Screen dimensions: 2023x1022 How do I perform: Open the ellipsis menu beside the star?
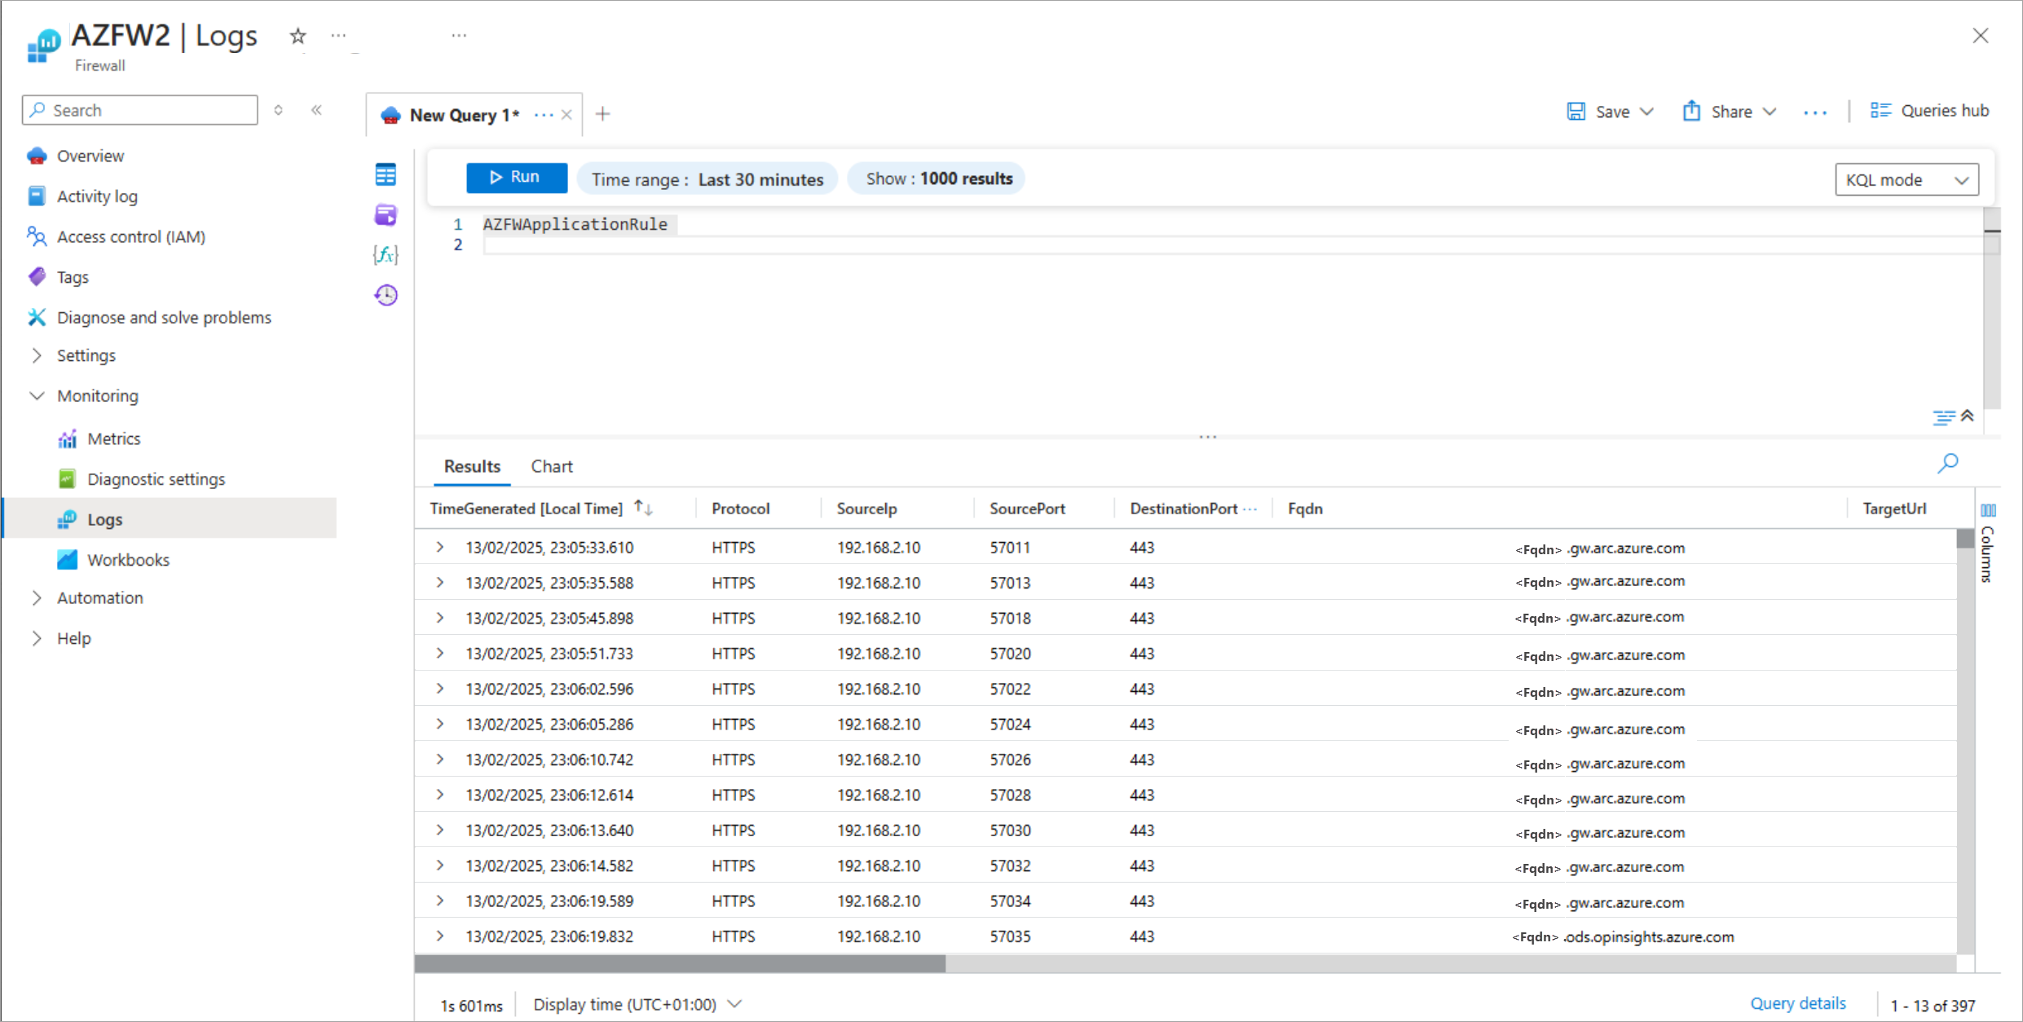pos(338,36)
